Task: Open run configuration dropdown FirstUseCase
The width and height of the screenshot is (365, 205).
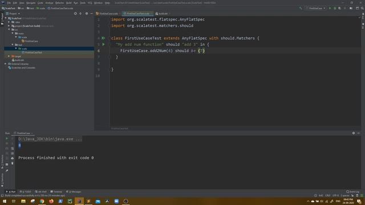Action: (315, 8)
